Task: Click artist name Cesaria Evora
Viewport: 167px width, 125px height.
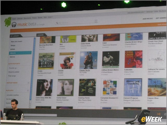Action: (86, 46)
